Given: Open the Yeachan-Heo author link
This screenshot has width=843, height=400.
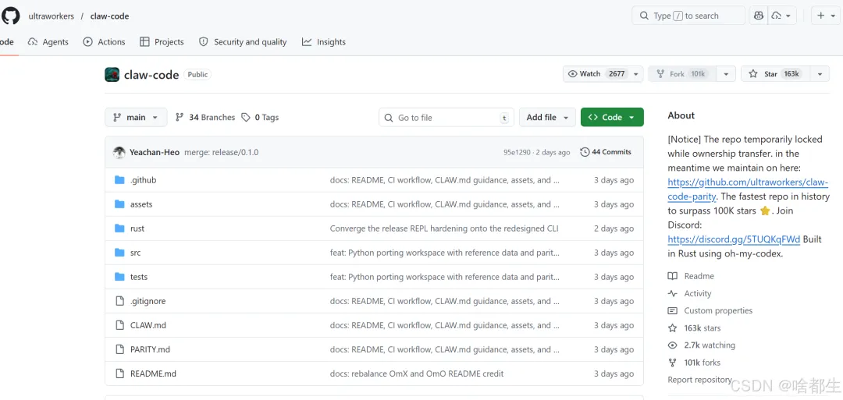Looking at the screenshot, I should (x=155, y=153).
